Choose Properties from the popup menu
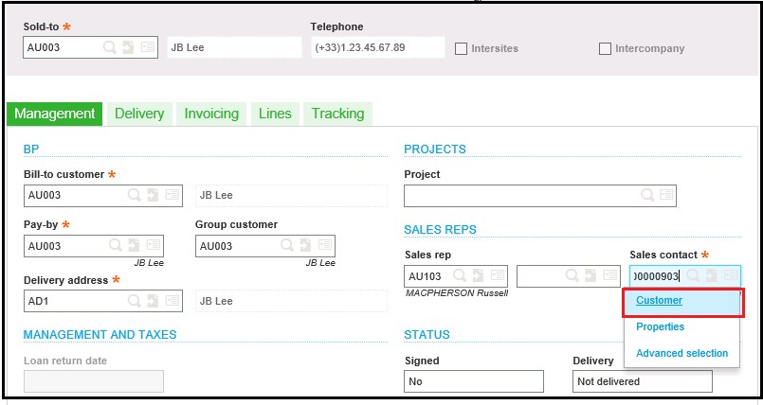The image size is (763, 405). (x=660, y=326)
